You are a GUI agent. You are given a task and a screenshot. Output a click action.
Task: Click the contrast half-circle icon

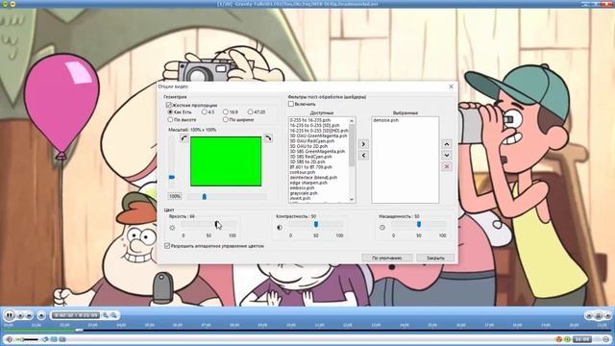pyautogui.click(x=280, y=227)
